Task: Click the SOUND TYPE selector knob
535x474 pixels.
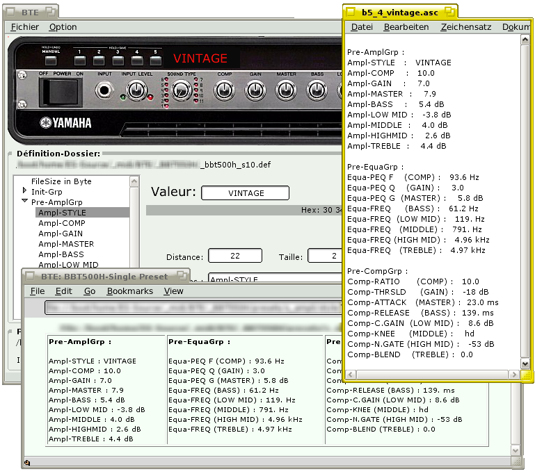Action: [181, 90]
